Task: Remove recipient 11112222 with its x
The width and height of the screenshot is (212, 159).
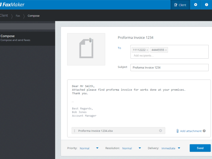Action: (147, 50)
